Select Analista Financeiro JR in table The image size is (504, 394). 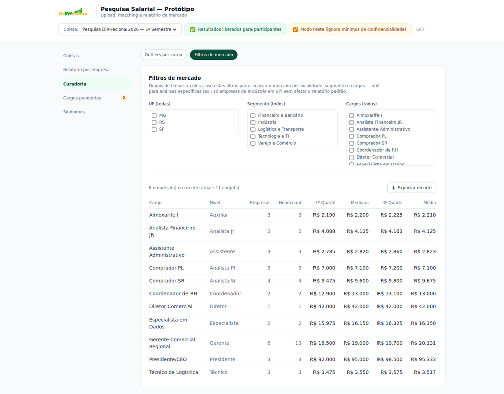(x=172, y=231)
